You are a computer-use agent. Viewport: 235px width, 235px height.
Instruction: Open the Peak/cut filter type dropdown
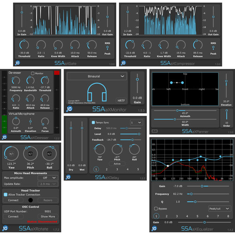(219, 209)
